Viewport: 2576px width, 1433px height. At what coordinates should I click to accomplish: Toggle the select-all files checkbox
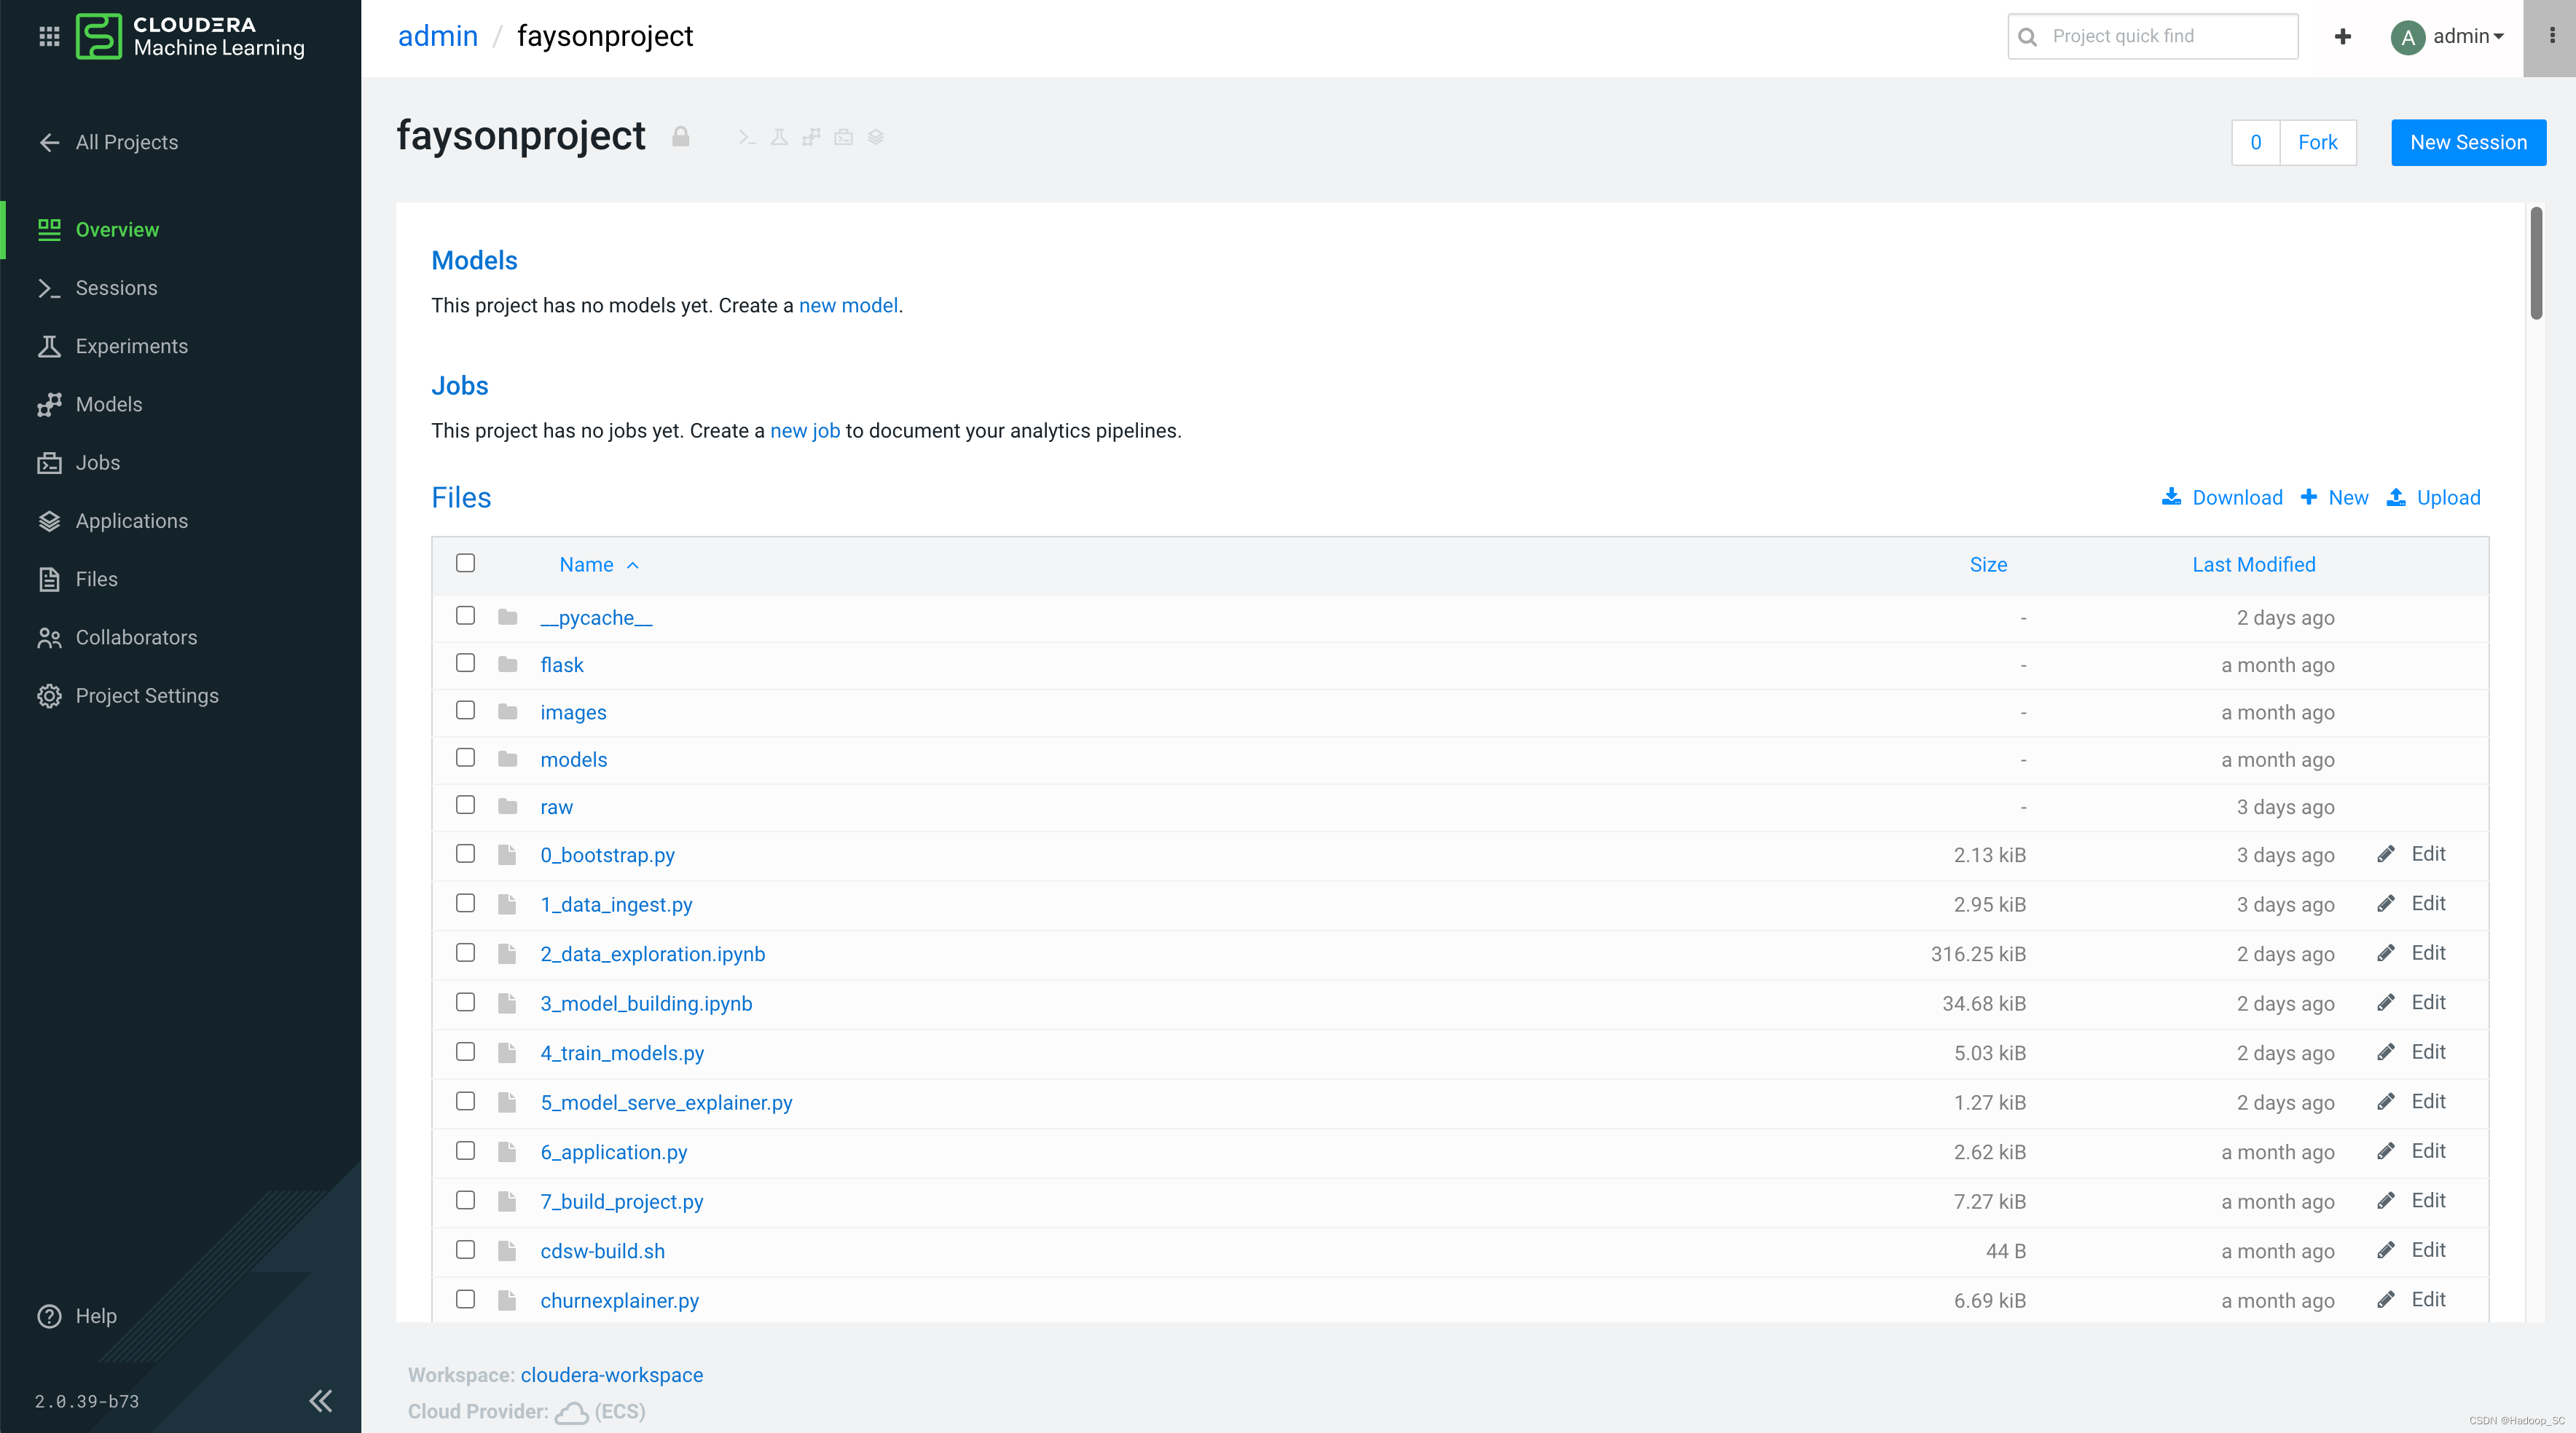click(465, 563)
